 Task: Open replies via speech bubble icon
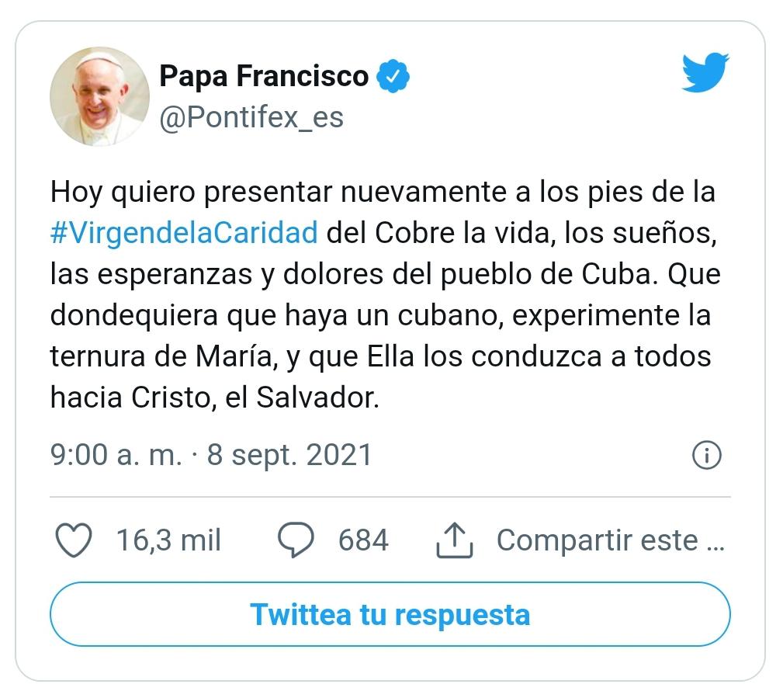296,540
